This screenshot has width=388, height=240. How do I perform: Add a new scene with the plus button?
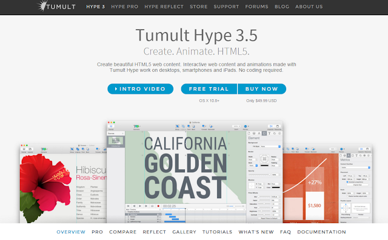[x=122, y=134]
